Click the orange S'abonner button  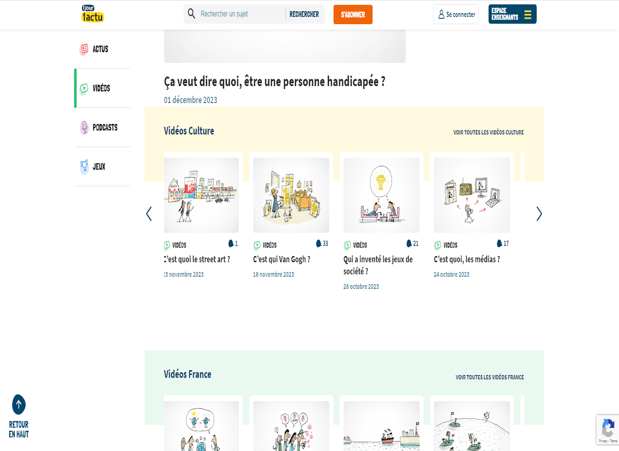tap(353, 15)
